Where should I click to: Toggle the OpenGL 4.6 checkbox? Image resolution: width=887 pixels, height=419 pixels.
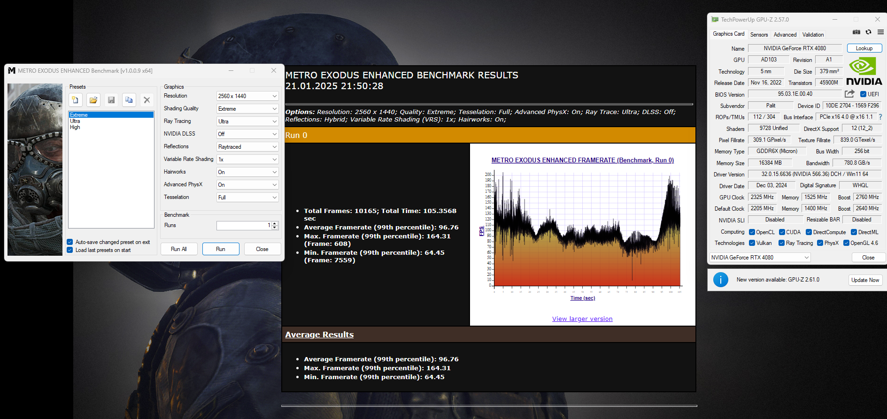(x=846, y=243)
